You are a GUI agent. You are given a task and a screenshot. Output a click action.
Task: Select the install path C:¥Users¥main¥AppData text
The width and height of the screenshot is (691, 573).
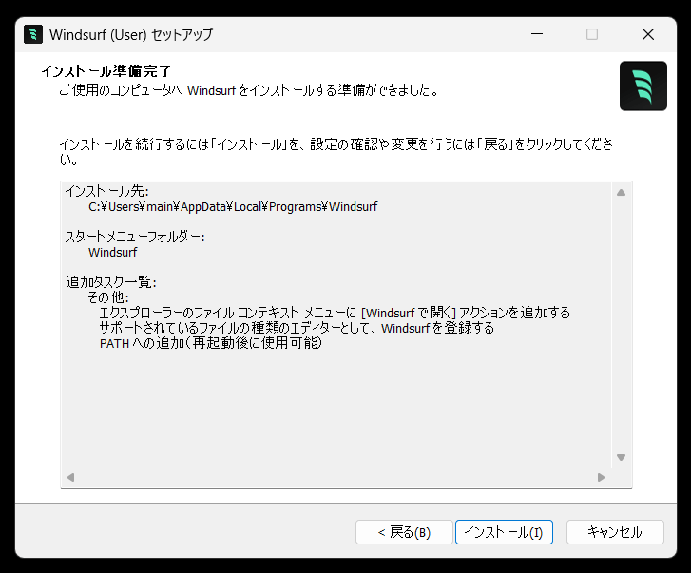click(x=233, y=206)
